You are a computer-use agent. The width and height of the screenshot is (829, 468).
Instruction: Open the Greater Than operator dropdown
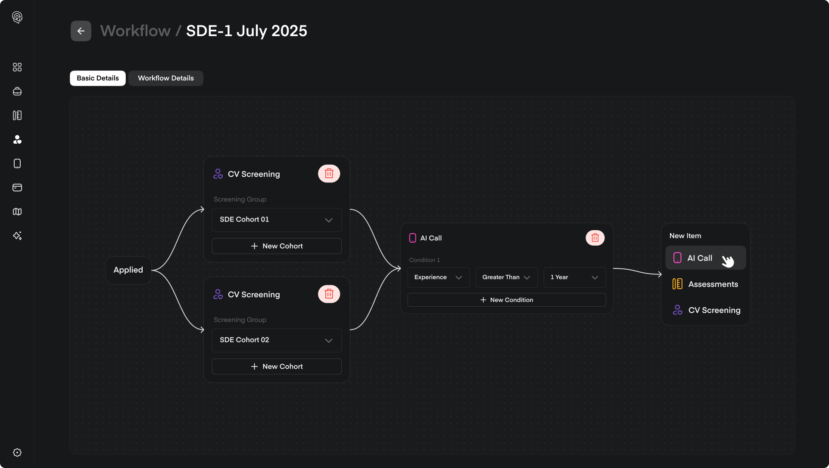click(506, 277)
